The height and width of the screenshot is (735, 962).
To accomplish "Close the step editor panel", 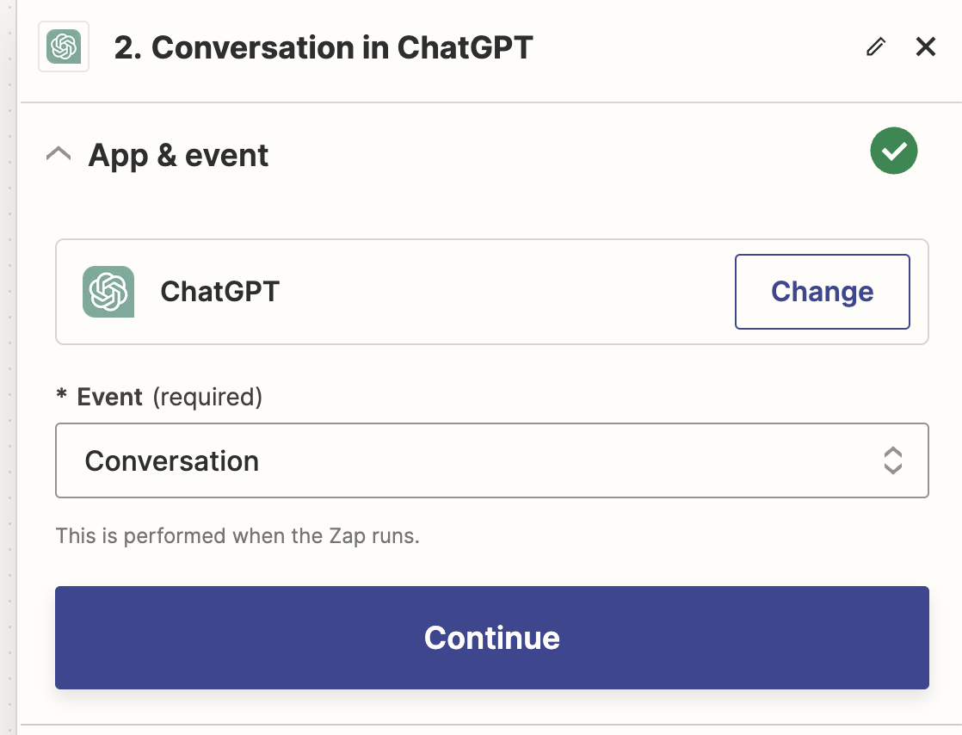I will (925, 46).
